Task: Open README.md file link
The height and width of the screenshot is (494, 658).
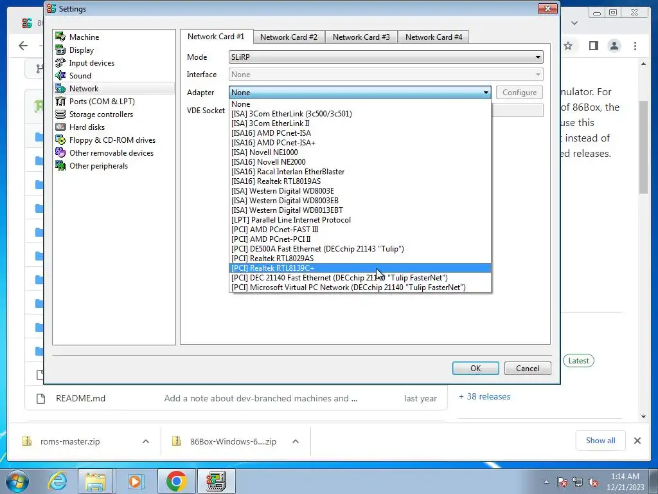Action: pos(80,398)
